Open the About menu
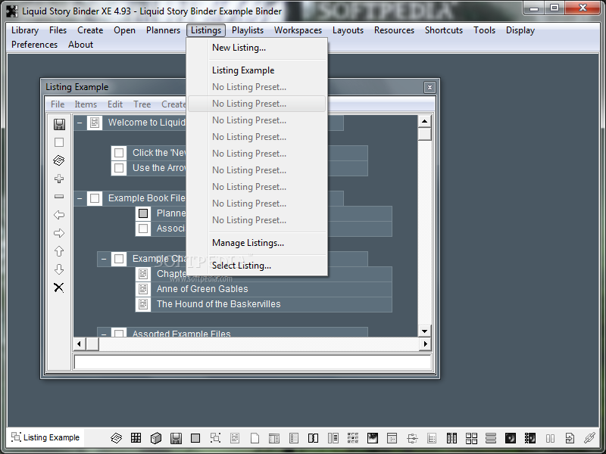Viewport: 606px width, 454px height. (x=80, y=45)
